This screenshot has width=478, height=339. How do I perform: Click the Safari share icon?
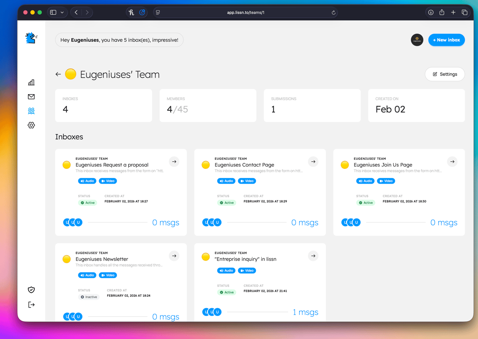click(442, 12)
